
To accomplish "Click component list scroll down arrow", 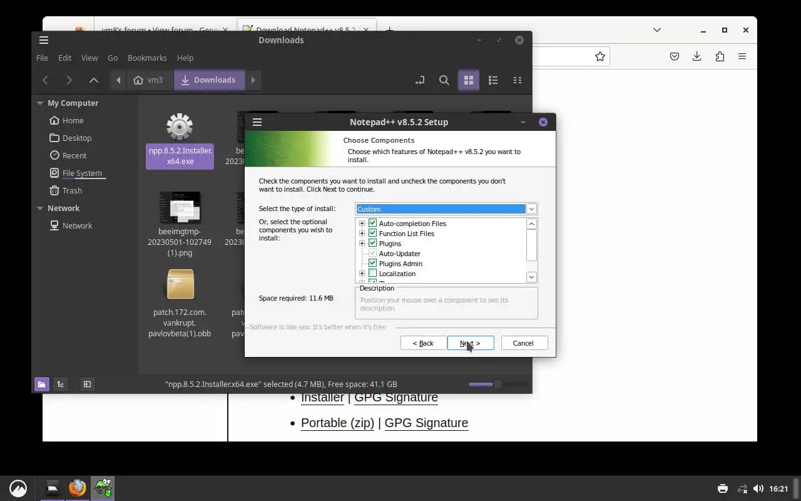I will pyautogui.click(x=531, y=277).
